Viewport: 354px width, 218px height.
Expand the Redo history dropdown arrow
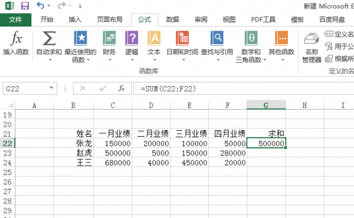[x=70, y=6]
